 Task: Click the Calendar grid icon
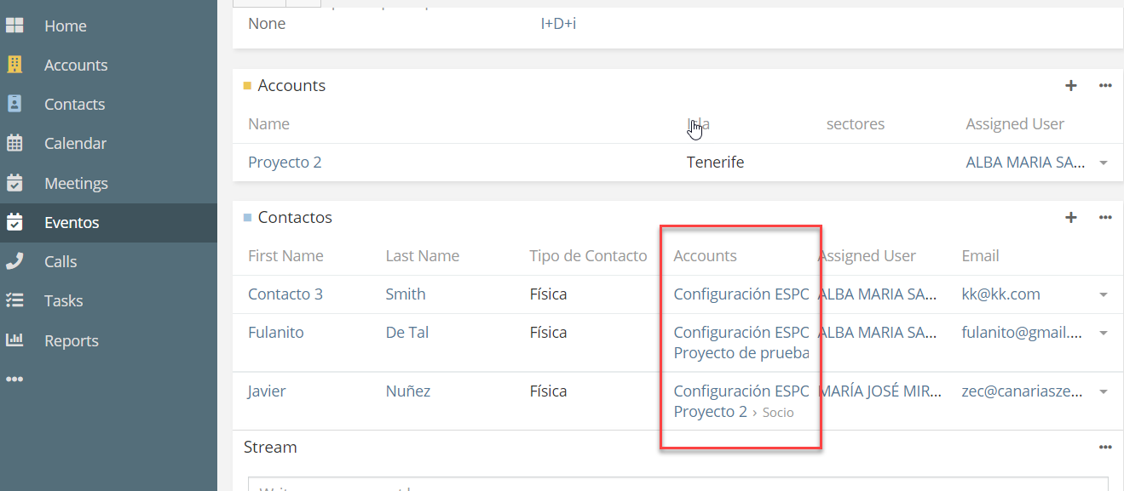[14, 143]
